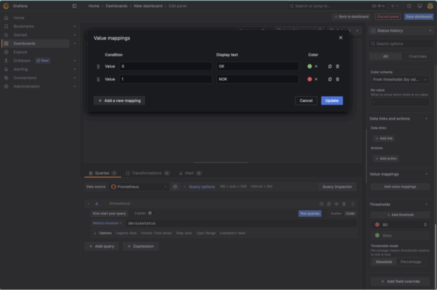The height and width of the screenshot is (290, 437).
Task: Switch to the Transformations tab
Action: pos(147,173)
